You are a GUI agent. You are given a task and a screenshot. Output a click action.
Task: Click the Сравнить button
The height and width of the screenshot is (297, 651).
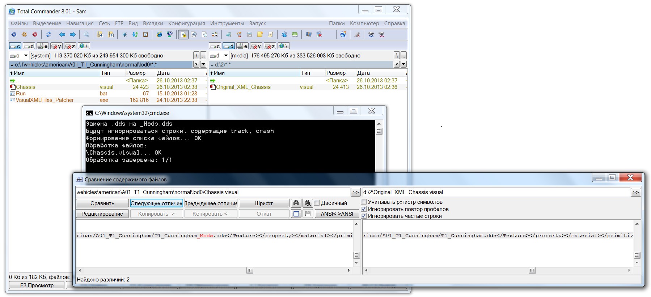[102, 203]
